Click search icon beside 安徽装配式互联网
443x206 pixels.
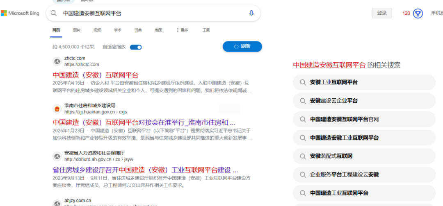(303, 156)
